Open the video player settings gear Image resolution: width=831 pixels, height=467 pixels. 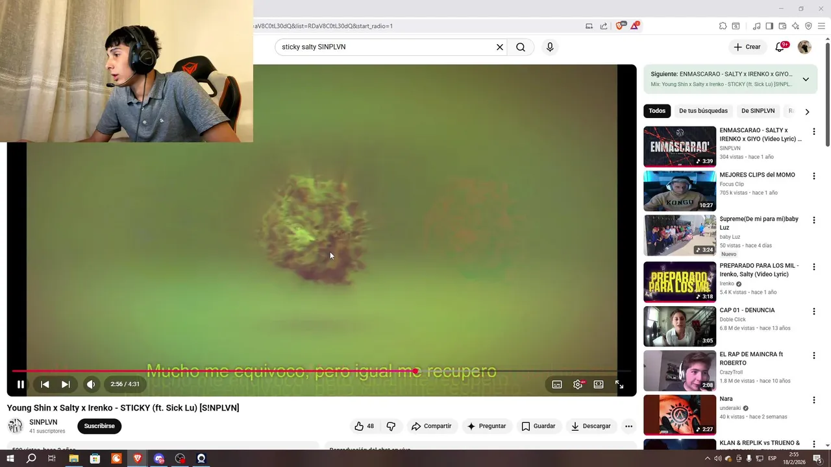pyautogui.click(x=578, y=385)
